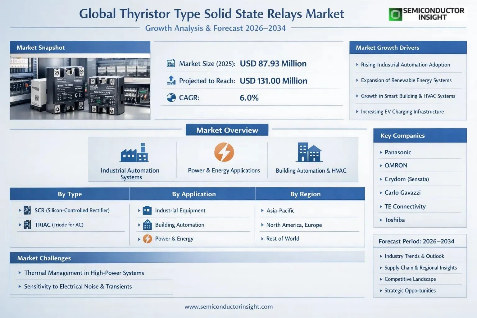
Task: Click the SCR chip icon under By Type
Action: click(27, 210)
